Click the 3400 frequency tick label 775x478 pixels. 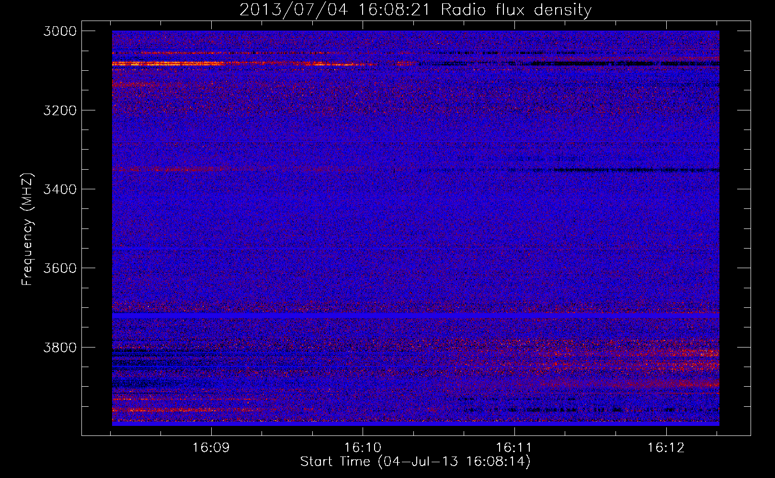pyautogui.click(x=60, y=189)
